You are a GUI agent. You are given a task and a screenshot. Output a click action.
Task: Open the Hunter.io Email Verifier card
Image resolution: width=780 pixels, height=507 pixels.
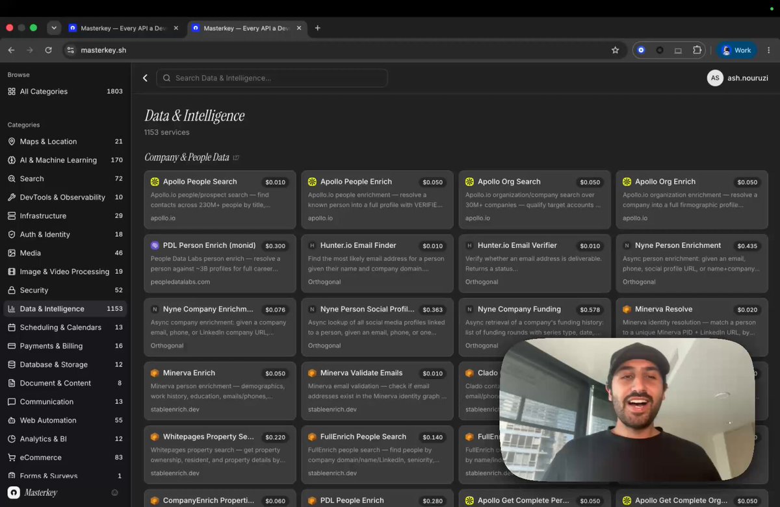(534, 264)
